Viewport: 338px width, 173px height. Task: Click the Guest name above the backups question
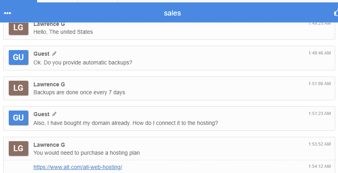[x=41, y=54]
